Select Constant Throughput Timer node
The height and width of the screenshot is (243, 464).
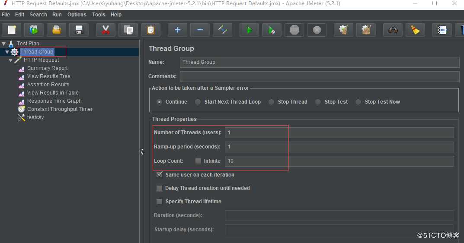tap(60, 109)
